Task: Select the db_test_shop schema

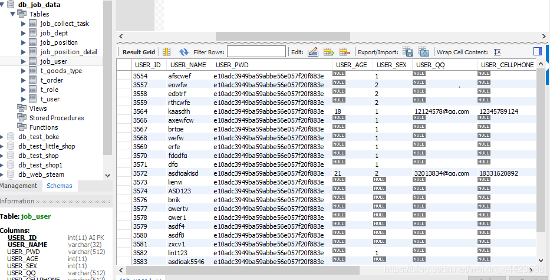Action: [38, 156]
